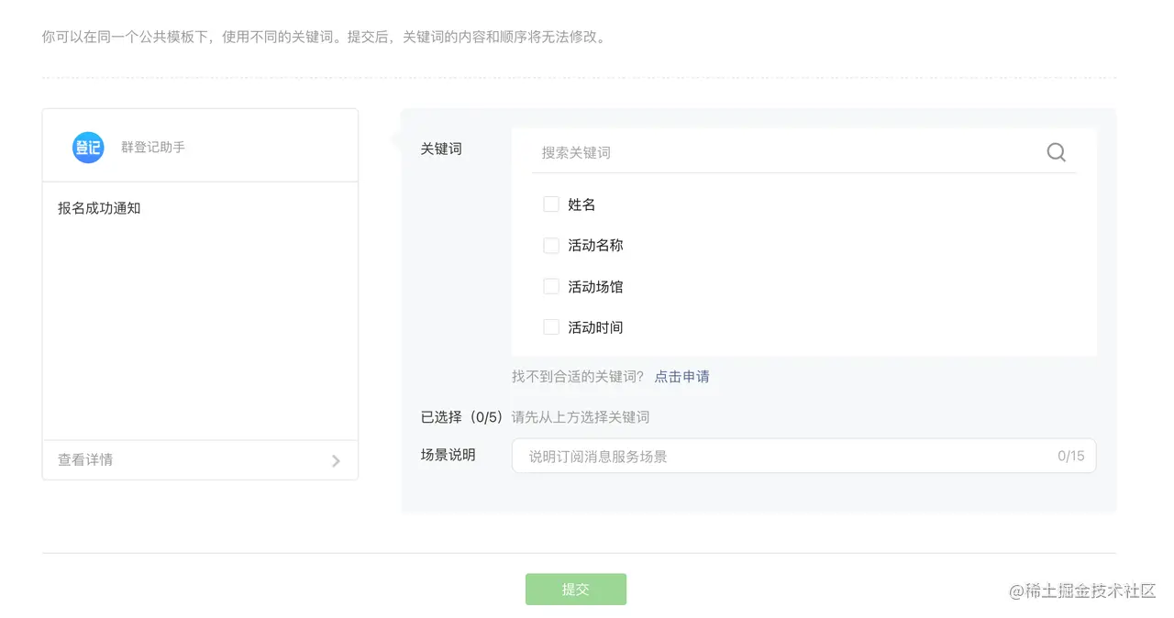1174x618 pixels.
Task: Click the 说明订阅消息服务场景 input box
Action: pyautogui.click(x=780, y=456)
